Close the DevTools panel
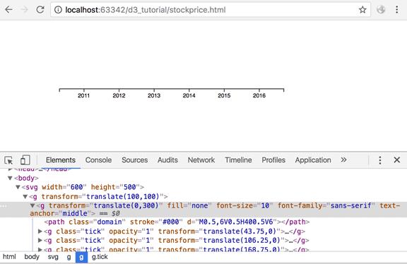The height and width of the screenshot is (264, 407). tap(397, 160)
